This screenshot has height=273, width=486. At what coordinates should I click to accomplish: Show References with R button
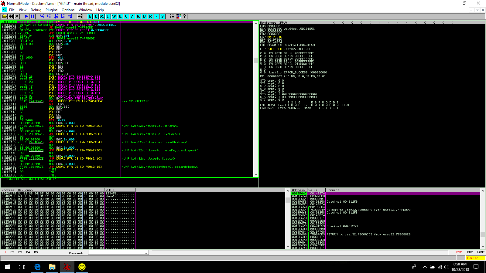click(151, 16)
